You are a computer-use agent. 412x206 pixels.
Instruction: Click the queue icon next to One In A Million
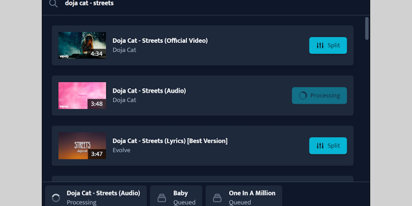pyautogui.click(x=217, y=198)
